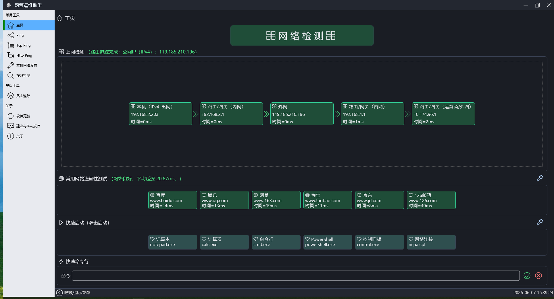Click the red X to clear command

pos(538,276)
